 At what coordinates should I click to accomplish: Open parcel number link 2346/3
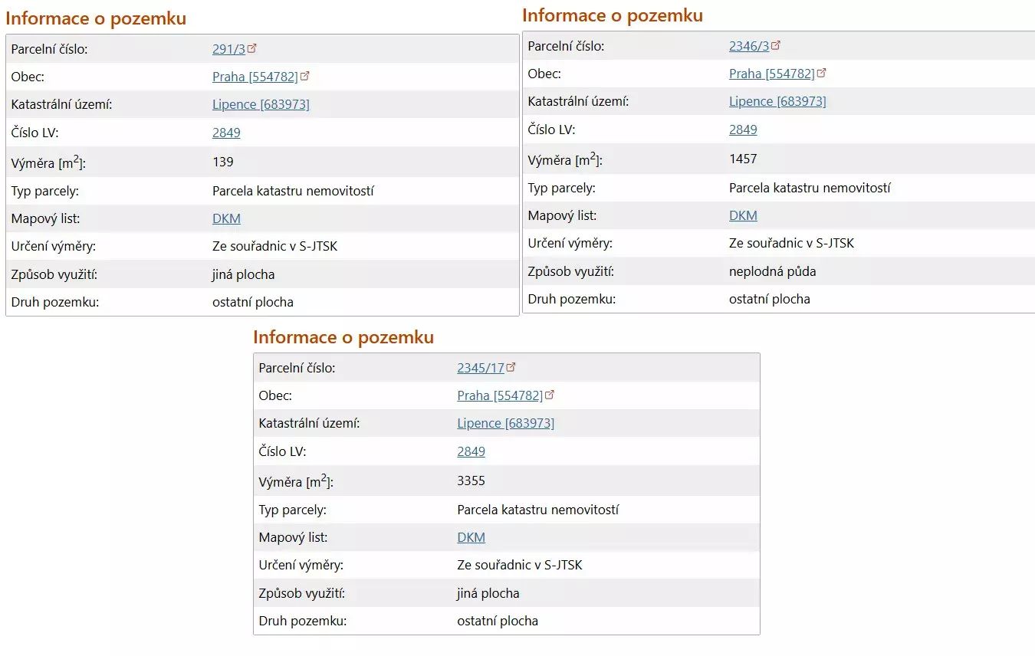click(x=748, y=46)
